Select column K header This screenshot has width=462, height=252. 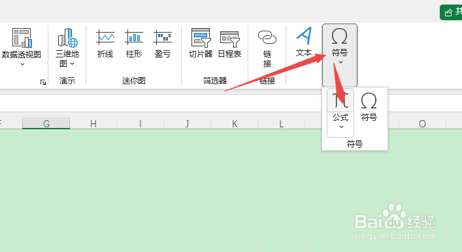[x=234, y=123]
